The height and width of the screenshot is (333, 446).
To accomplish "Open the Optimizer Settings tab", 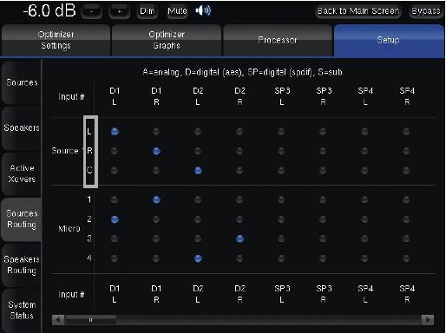I will point(56,40).
